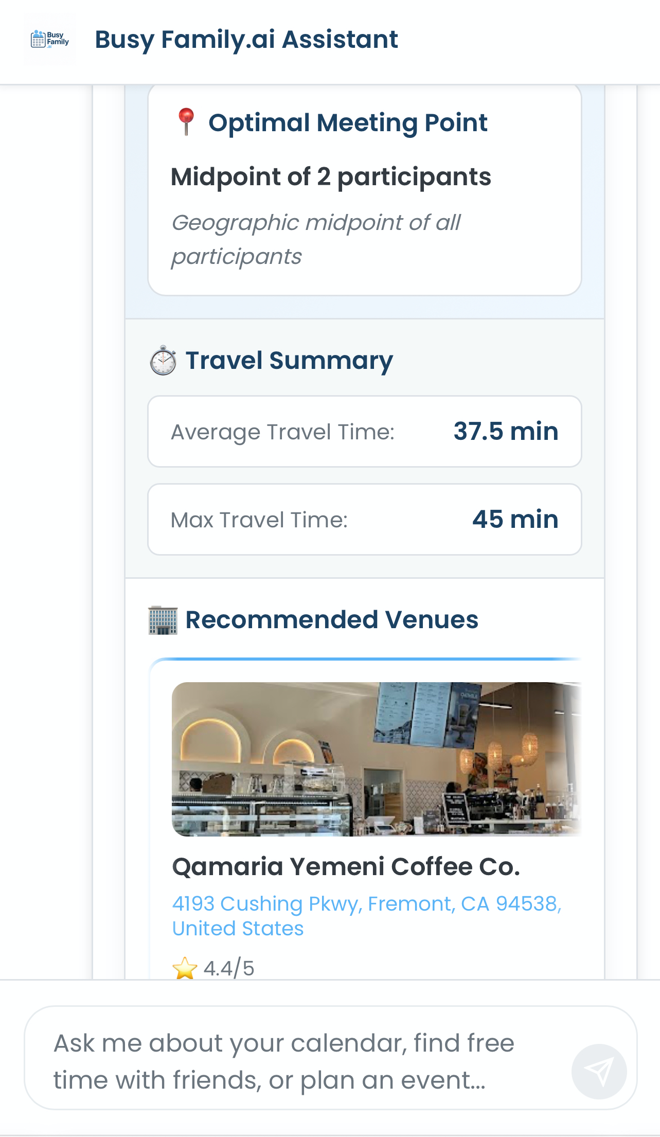Click the Midpoint of 2 participants text
The image size is (660, 1137).
pyautogui.click(x=331, y=177)
